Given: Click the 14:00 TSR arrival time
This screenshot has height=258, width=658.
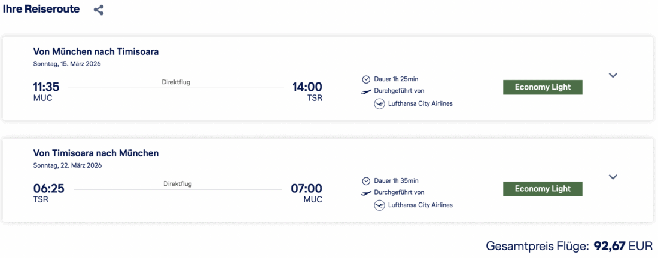Looking at the screenshot, I should pyautogui.click(x=307, y=87).
